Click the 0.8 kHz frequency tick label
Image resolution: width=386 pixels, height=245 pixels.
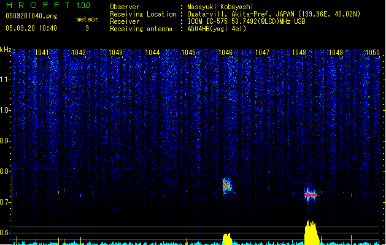point(5,171)
